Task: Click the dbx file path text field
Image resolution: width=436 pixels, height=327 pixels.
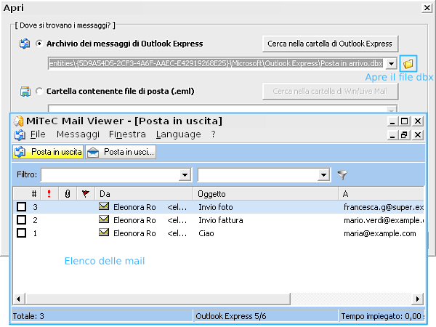Action: click(x=217, y=64)
